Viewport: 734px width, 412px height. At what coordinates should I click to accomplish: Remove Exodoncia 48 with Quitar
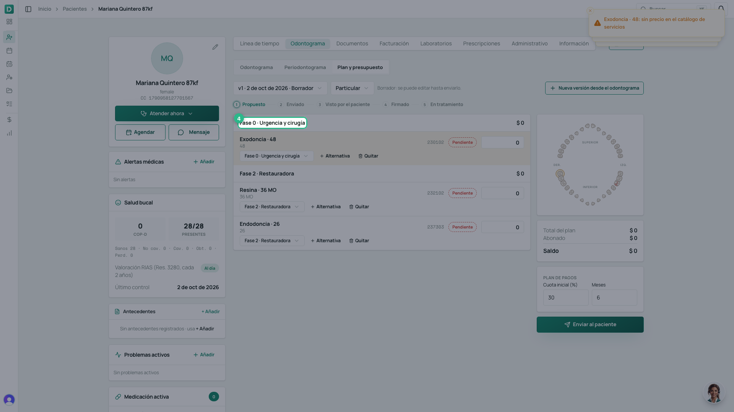click(368, 156)
